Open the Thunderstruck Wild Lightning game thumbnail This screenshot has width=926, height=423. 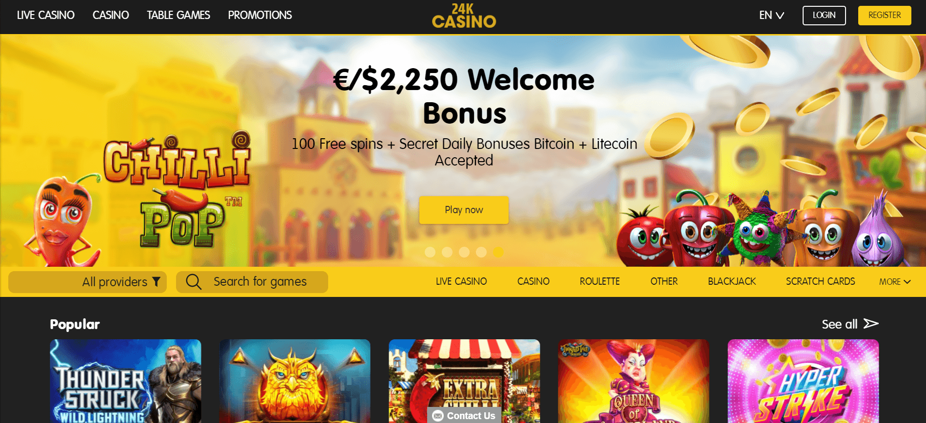[125, 381]
